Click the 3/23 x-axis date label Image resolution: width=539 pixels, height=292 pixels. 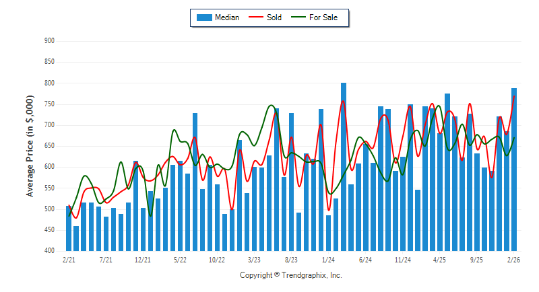[x=254, y=259]
